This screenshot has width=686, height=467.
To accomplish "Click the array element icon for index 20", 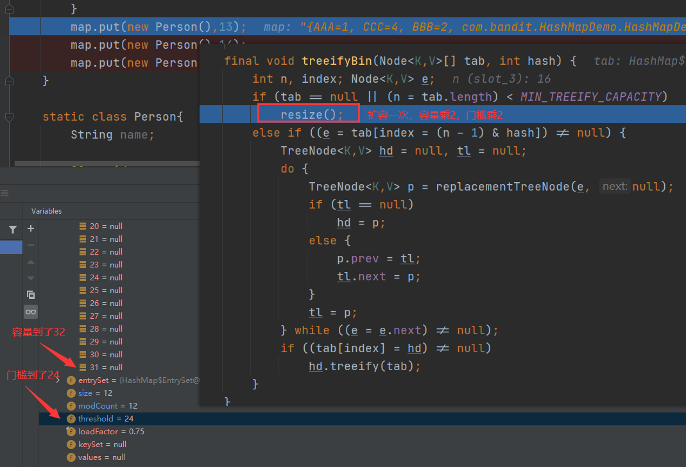I will (83, 226).
